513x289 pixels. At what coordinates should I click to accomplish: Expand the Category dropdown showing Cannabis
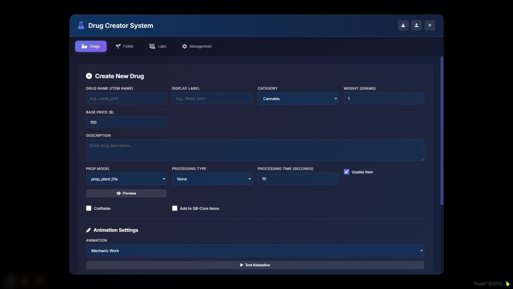pos(298,98)
